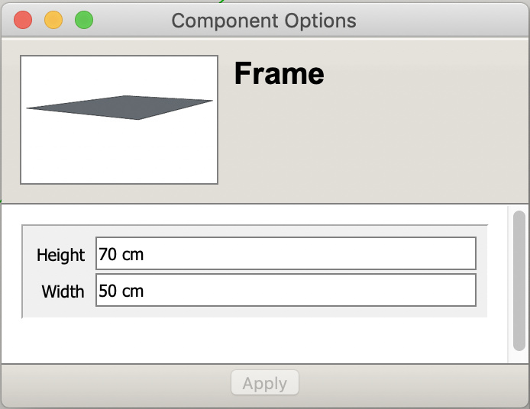530x409 pixels.
Task: Place cursor on the 70 cm value
Action: click(121, 254)
